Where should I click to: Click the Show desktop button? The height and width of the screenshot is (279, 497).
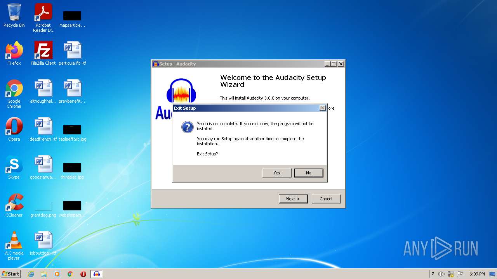(493, 274)
